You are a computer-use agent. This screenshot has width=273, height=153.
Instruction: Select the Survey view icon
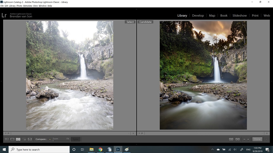(24, 139)
